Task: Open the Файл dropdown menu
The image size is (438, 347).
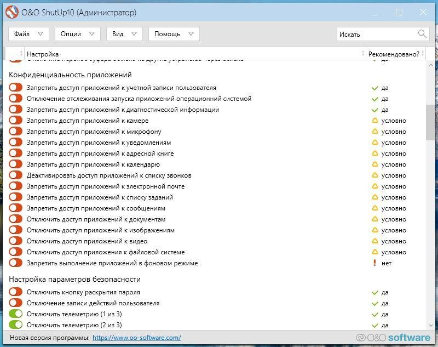Action: tap(28, 34)
